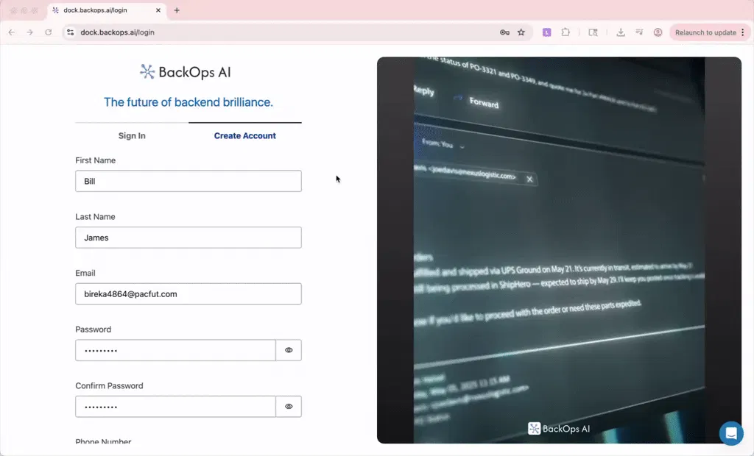The width and height of the screenshot is (754, 456).
Task: Open the purple L extension icon
Action: [x=547, y=32]
